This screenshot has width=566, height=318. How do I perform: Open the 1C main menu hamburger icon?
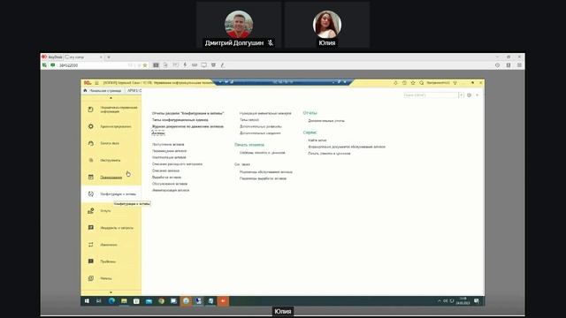point(96,83)
